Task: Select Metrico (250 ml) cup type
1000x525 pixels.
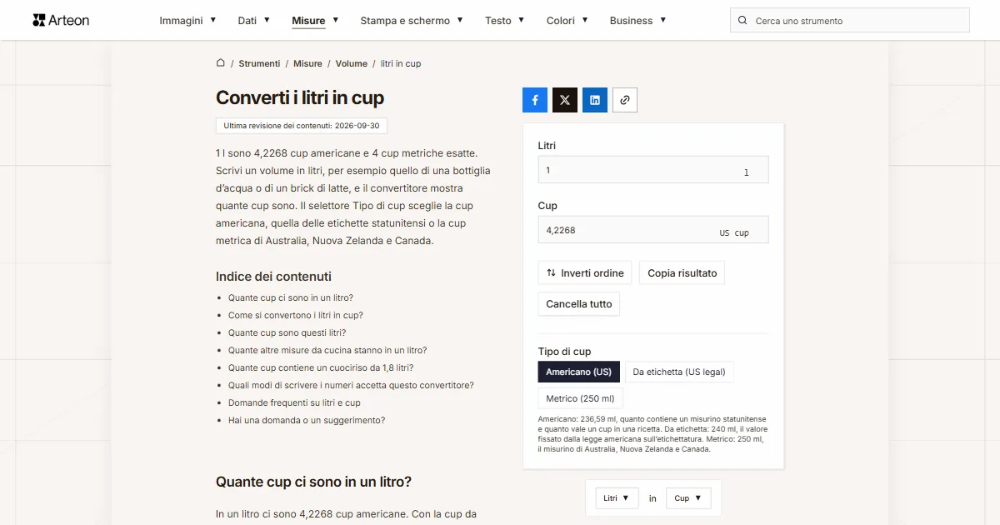Action: tap(580, 398)
